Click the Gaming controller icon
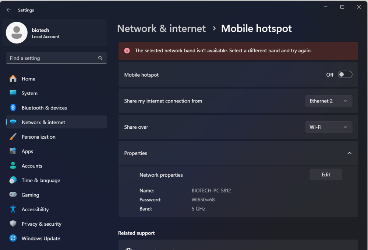Screen dimensions: 368x250 point(13,195)
